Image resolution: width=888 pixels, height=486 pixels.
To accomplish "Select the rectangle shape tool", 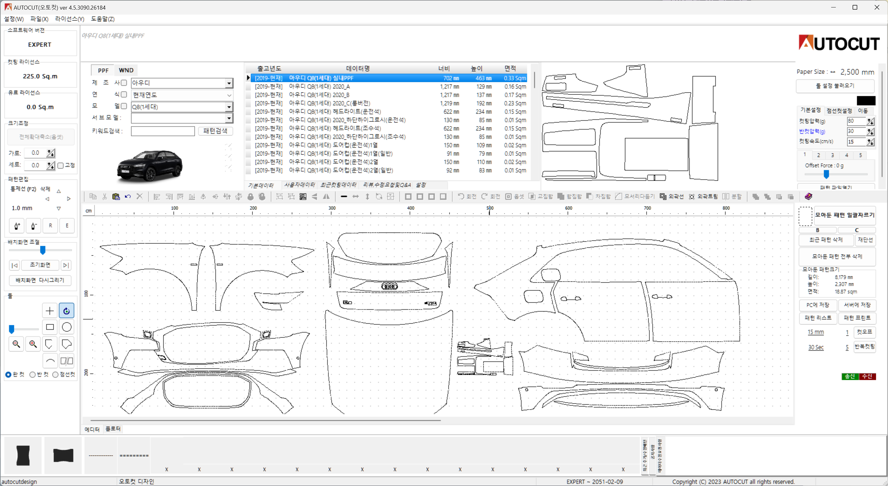I will point(50,327).
